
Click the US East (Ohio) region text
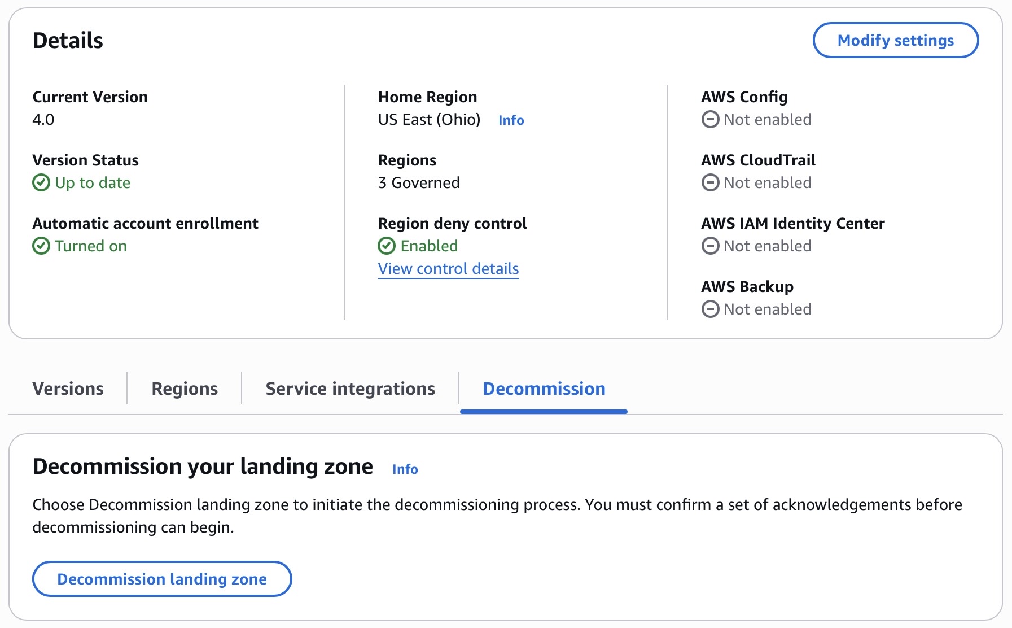tap(429, 120)
